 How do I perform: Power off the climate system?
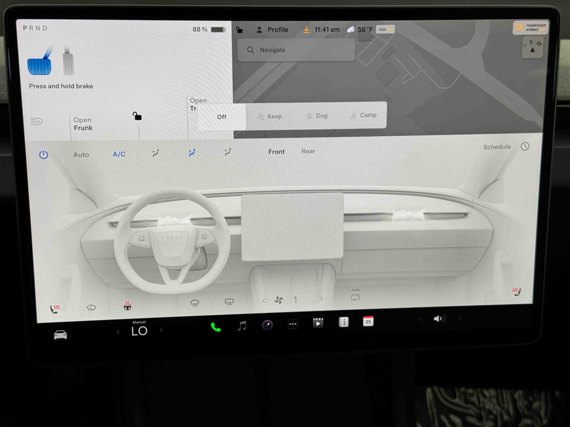[43, 154]
